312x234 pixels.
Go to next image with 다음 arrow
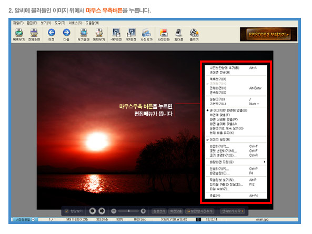(x=66, y=35)
